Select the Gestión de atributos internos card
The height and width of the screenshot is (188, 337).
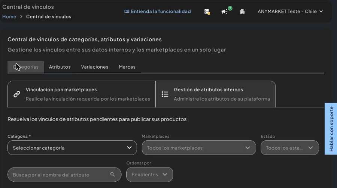pos(216,94)
